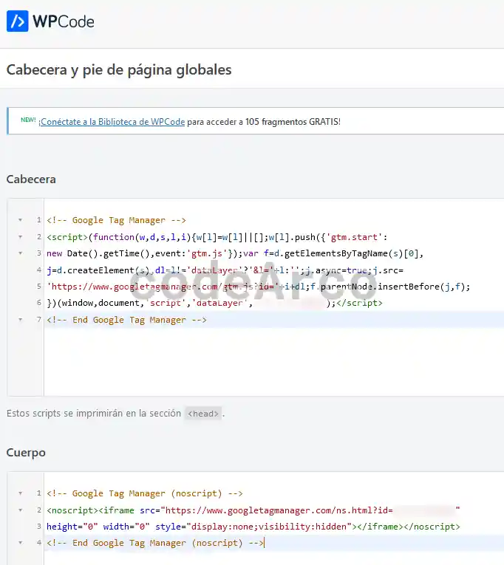This screenshot has width=504, height=565.
Task: Click the '<head>' code tag in description
Action: [203, 414]
